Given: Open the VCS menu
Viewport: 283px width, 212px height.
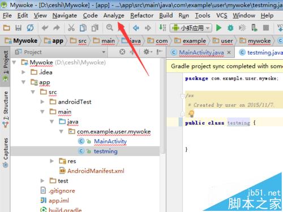Looking at the screenshot, I should 222,15.
